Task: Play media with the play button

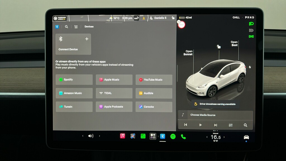Action: (201, 125)
